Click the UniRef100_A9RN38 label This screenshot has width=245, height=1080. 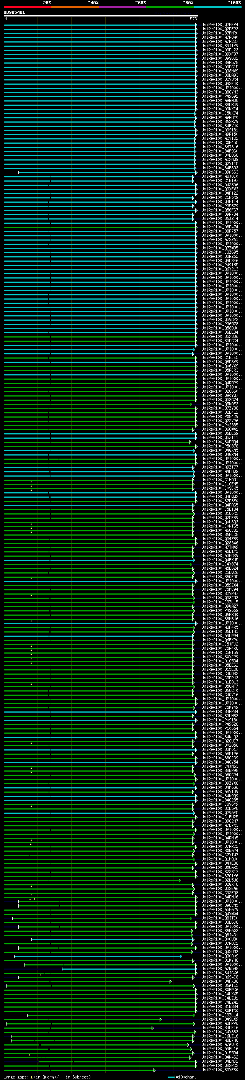tap(220, 100)
